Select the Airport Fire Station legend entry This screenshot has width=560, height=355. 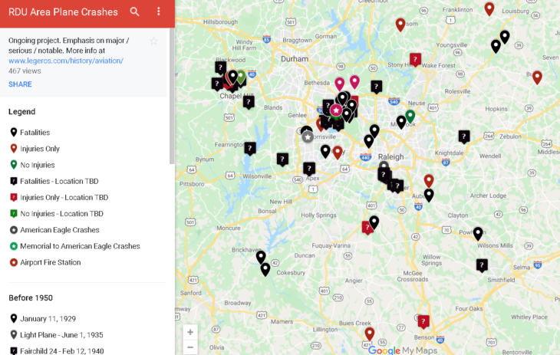coord(52,262)
